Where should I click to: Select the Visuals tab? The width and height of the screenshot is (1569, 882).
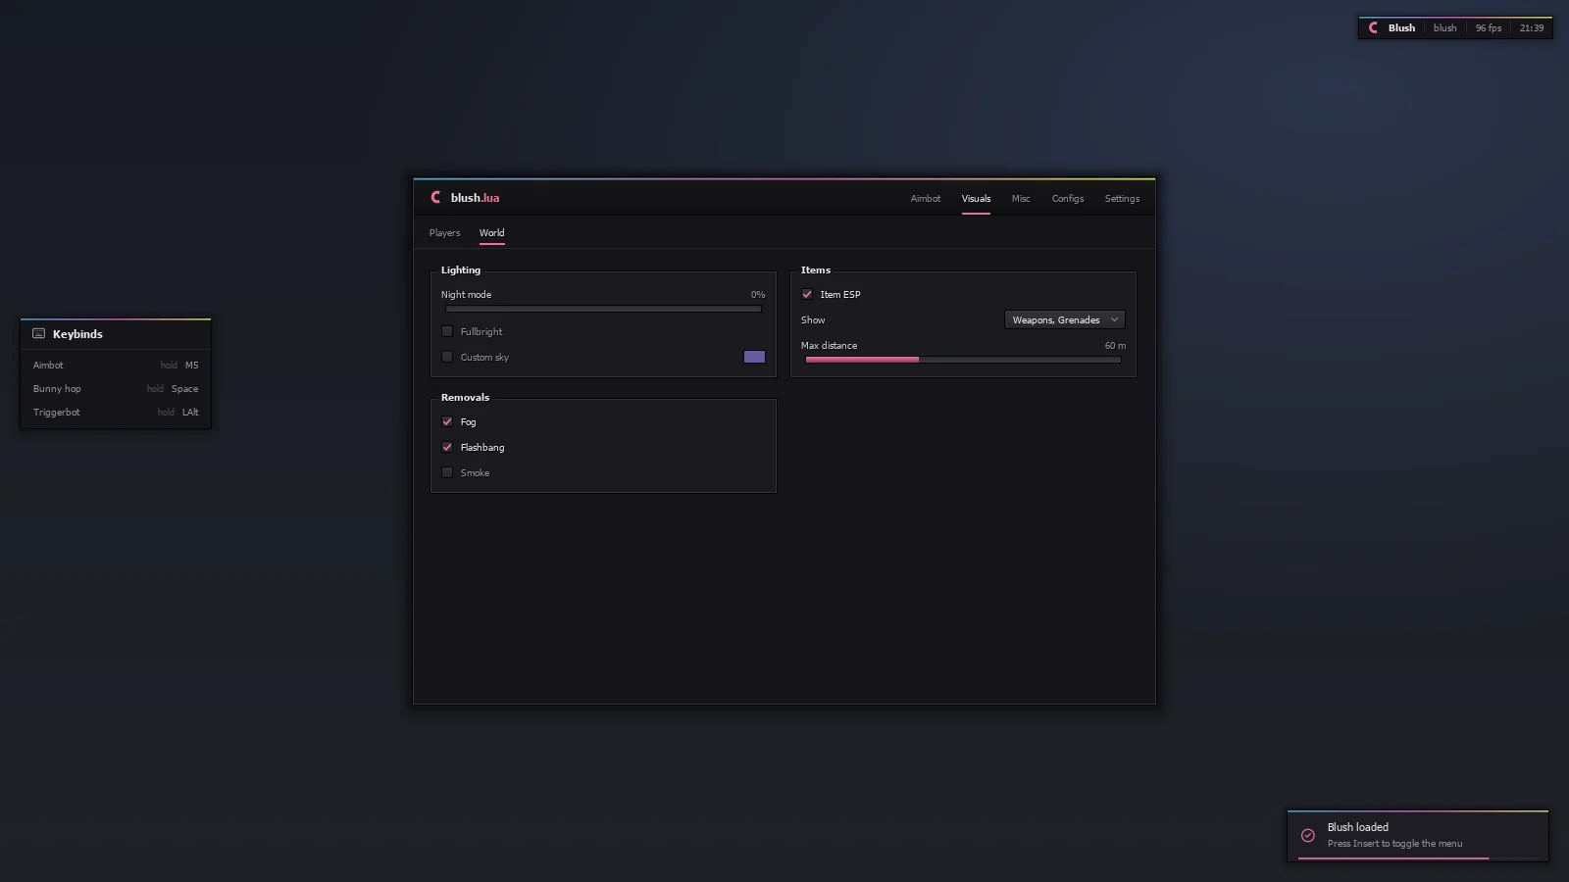(x=976, y=199)
